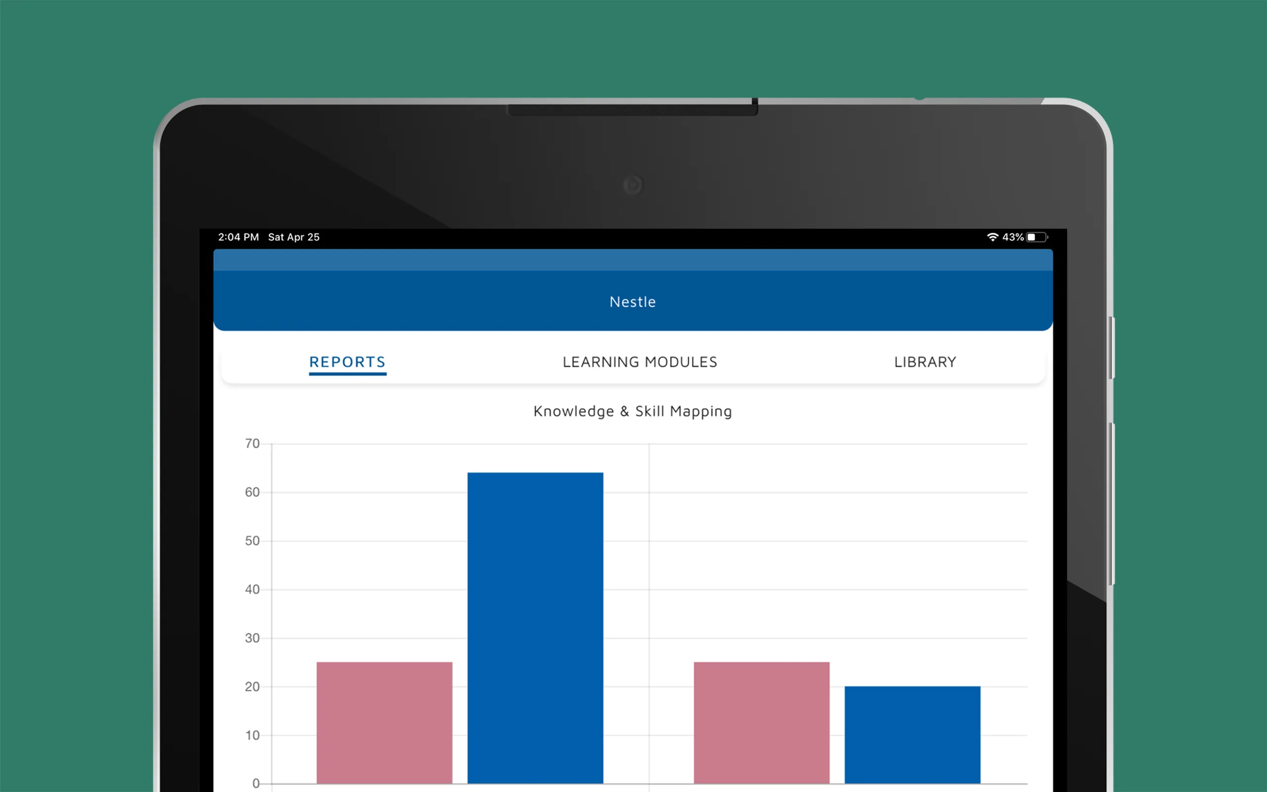Tap the 43% battery percentage text
Screen dimensions: 1267x792
(x=1013, y=237)
